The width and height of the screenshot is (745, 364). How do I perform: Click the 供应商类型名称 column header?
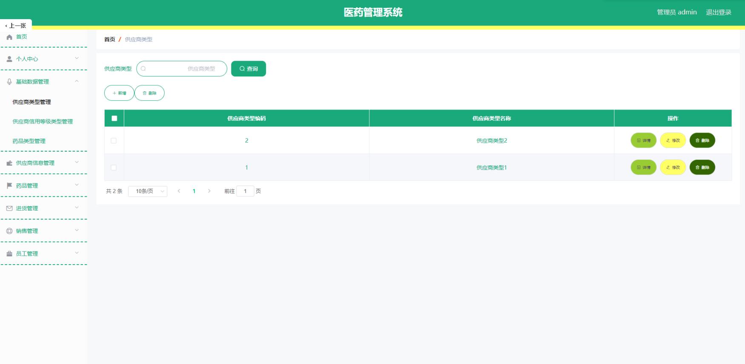coord(491,119)
